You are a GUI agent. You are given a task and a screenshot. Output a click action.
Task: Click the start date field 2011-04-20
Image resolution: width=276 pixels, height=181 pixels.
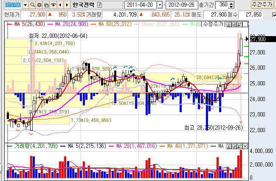pyautogui.click(x=140, y=5)
